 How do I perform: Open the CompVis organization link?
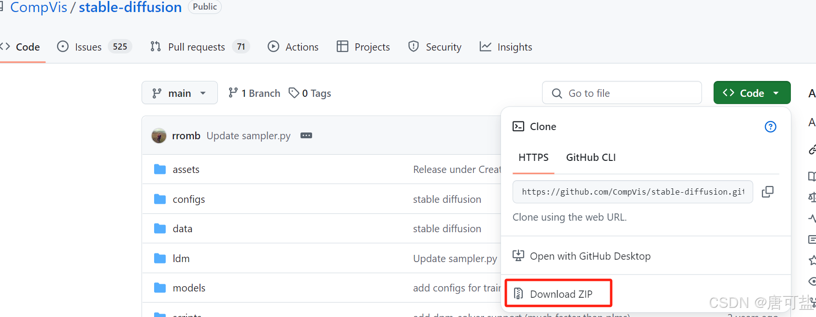39,7
